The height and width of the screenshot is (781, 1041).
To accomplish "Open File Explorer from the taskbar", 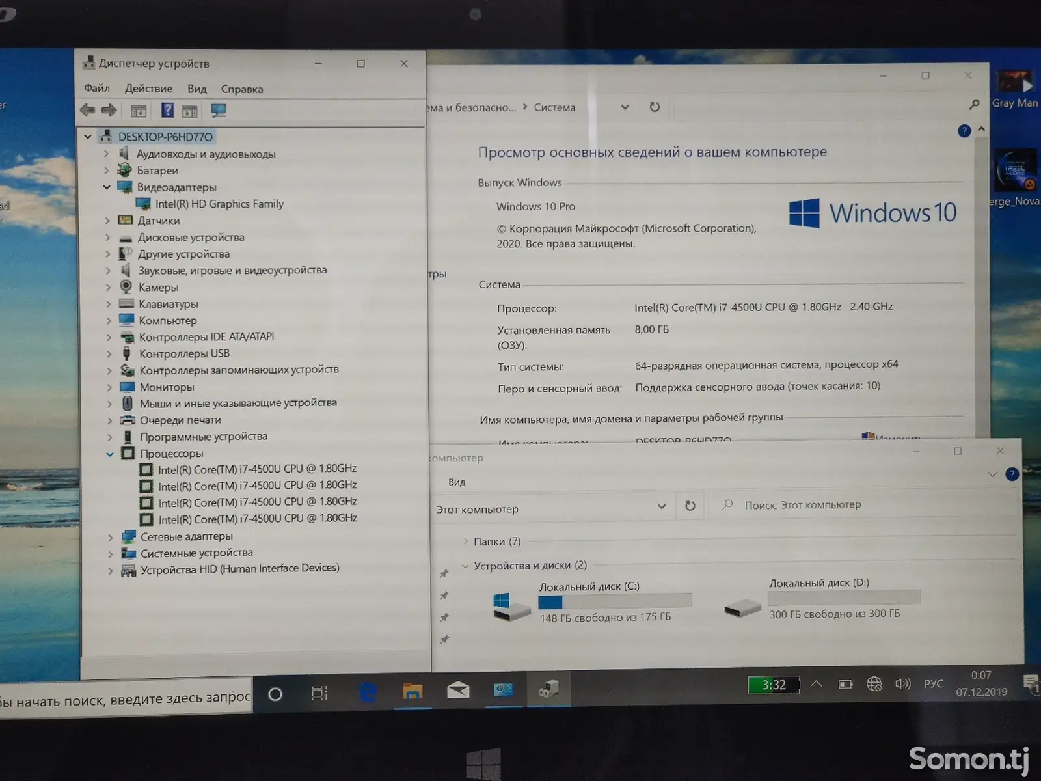I will tap(412, 691).
